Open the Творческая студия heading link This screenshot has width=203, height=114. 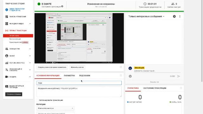click(x=15, y=3)
